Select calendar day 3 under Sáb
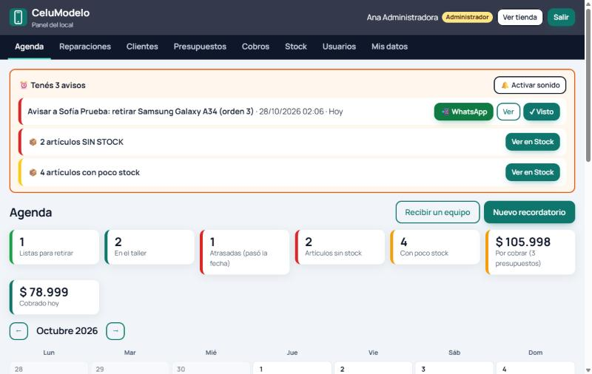The image size is (592, 374). pyautogui.click(x=454, y=368)
